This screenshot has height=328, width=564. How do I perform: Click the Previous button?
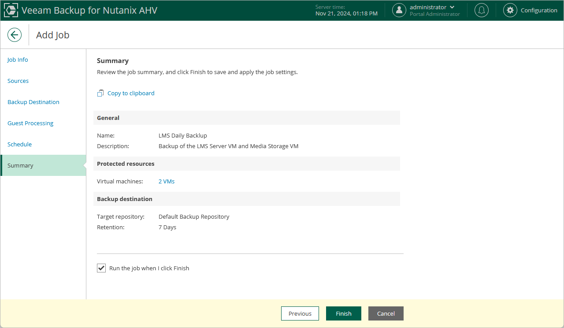300,313
